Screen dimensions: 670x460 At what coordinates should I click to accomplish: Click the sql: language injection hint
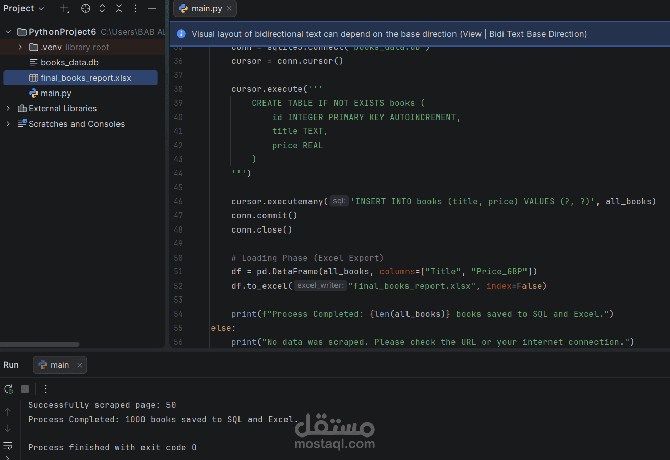[x=339, y=201]
